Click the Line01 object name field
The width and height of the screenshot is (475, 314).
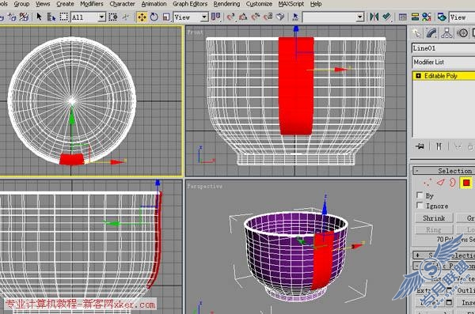443,48
